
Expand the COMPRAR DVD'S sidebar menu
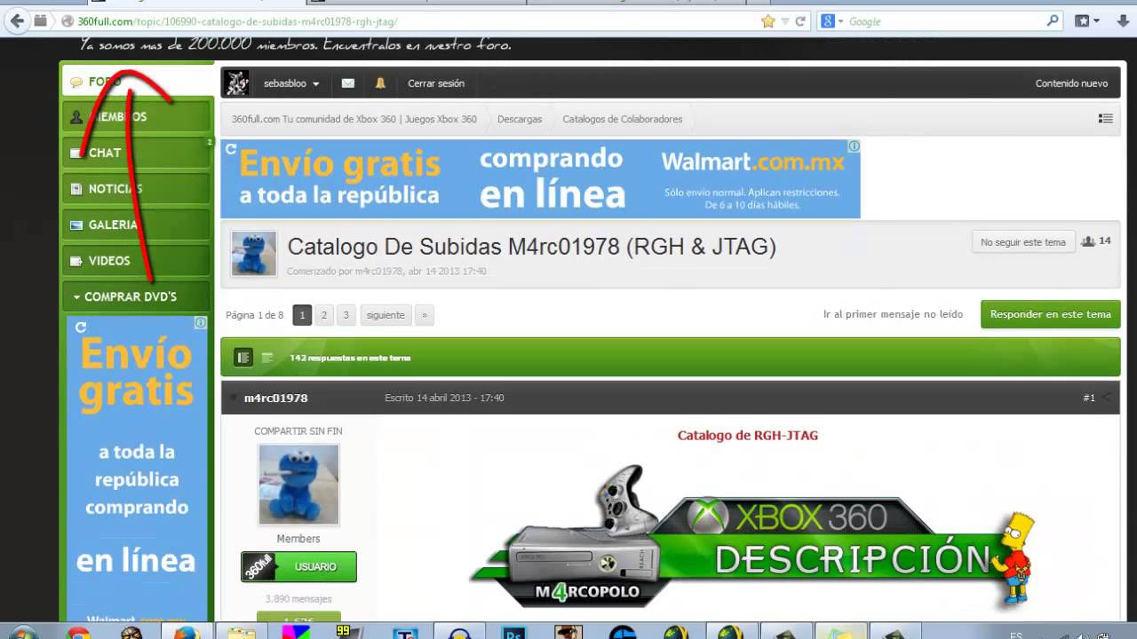pos(137,296)
